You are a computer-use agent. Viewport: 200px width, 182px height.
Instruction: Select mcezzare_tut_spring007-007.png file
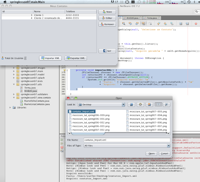coord(147,126)
